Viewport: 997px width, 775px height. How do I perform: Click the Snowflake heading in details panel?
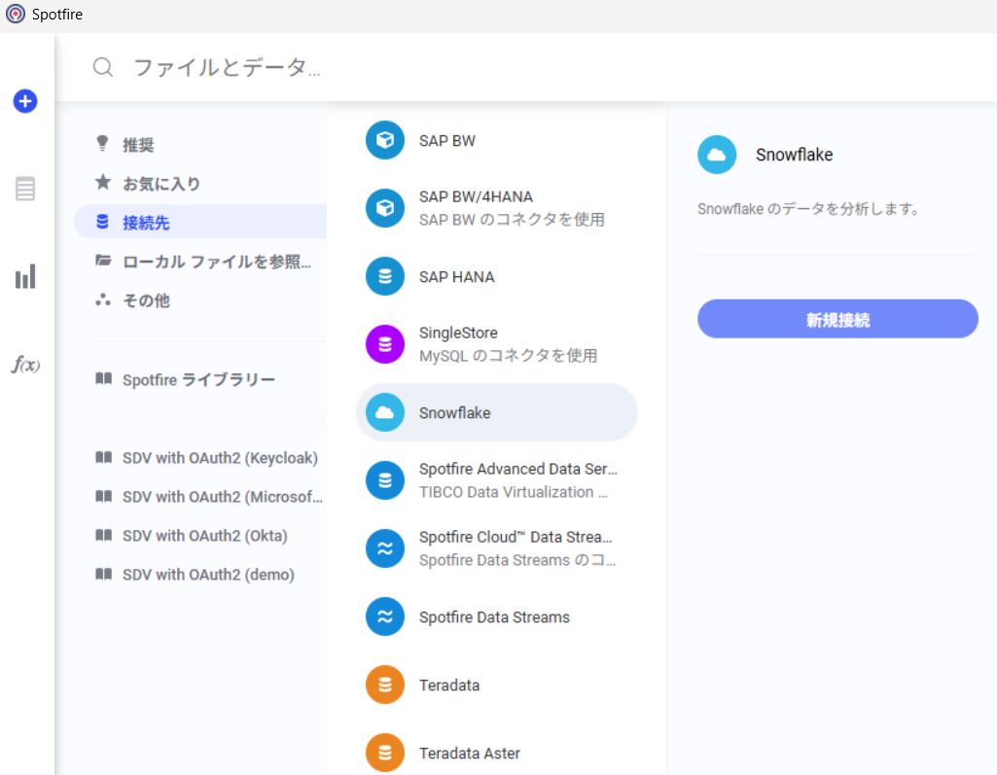[x=794, y=155]
